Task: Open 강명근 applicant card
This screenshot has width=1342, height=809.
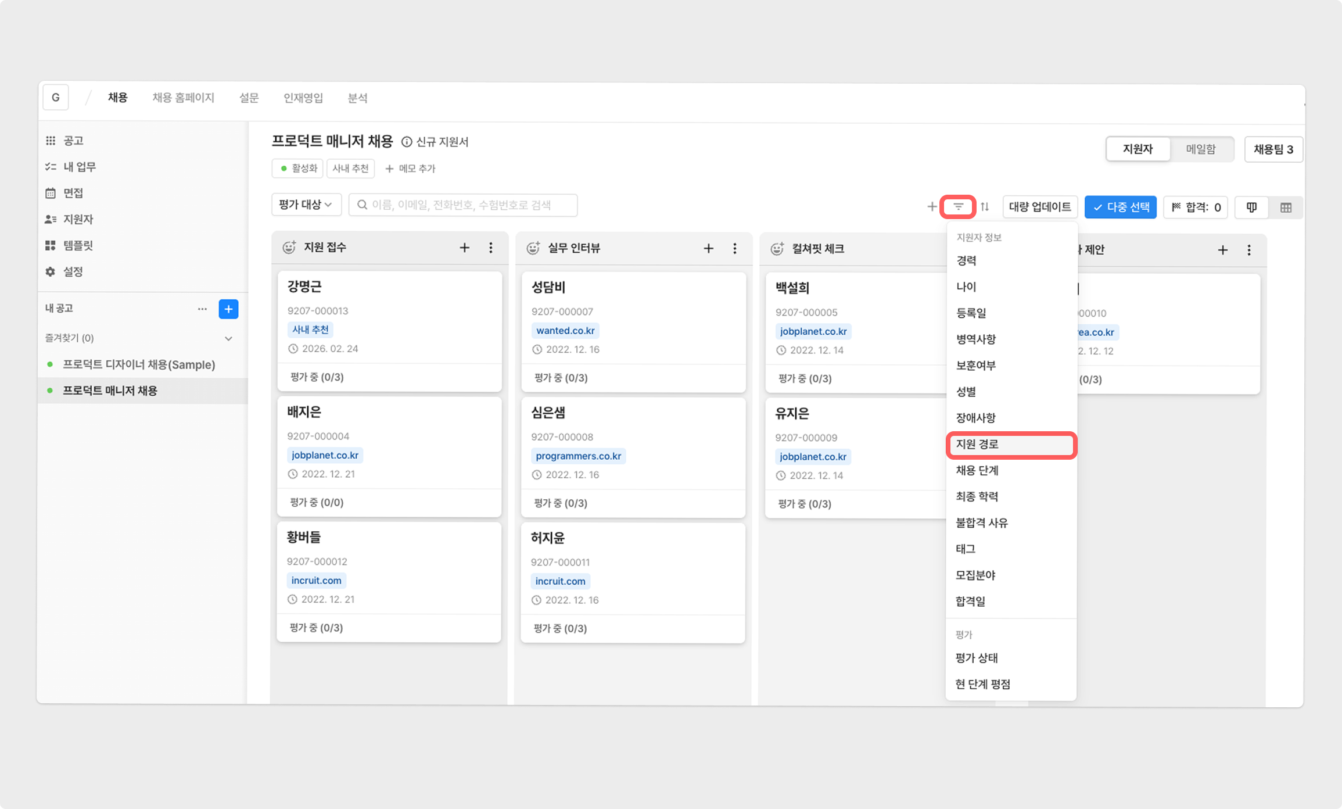Action: pos(389,331)
